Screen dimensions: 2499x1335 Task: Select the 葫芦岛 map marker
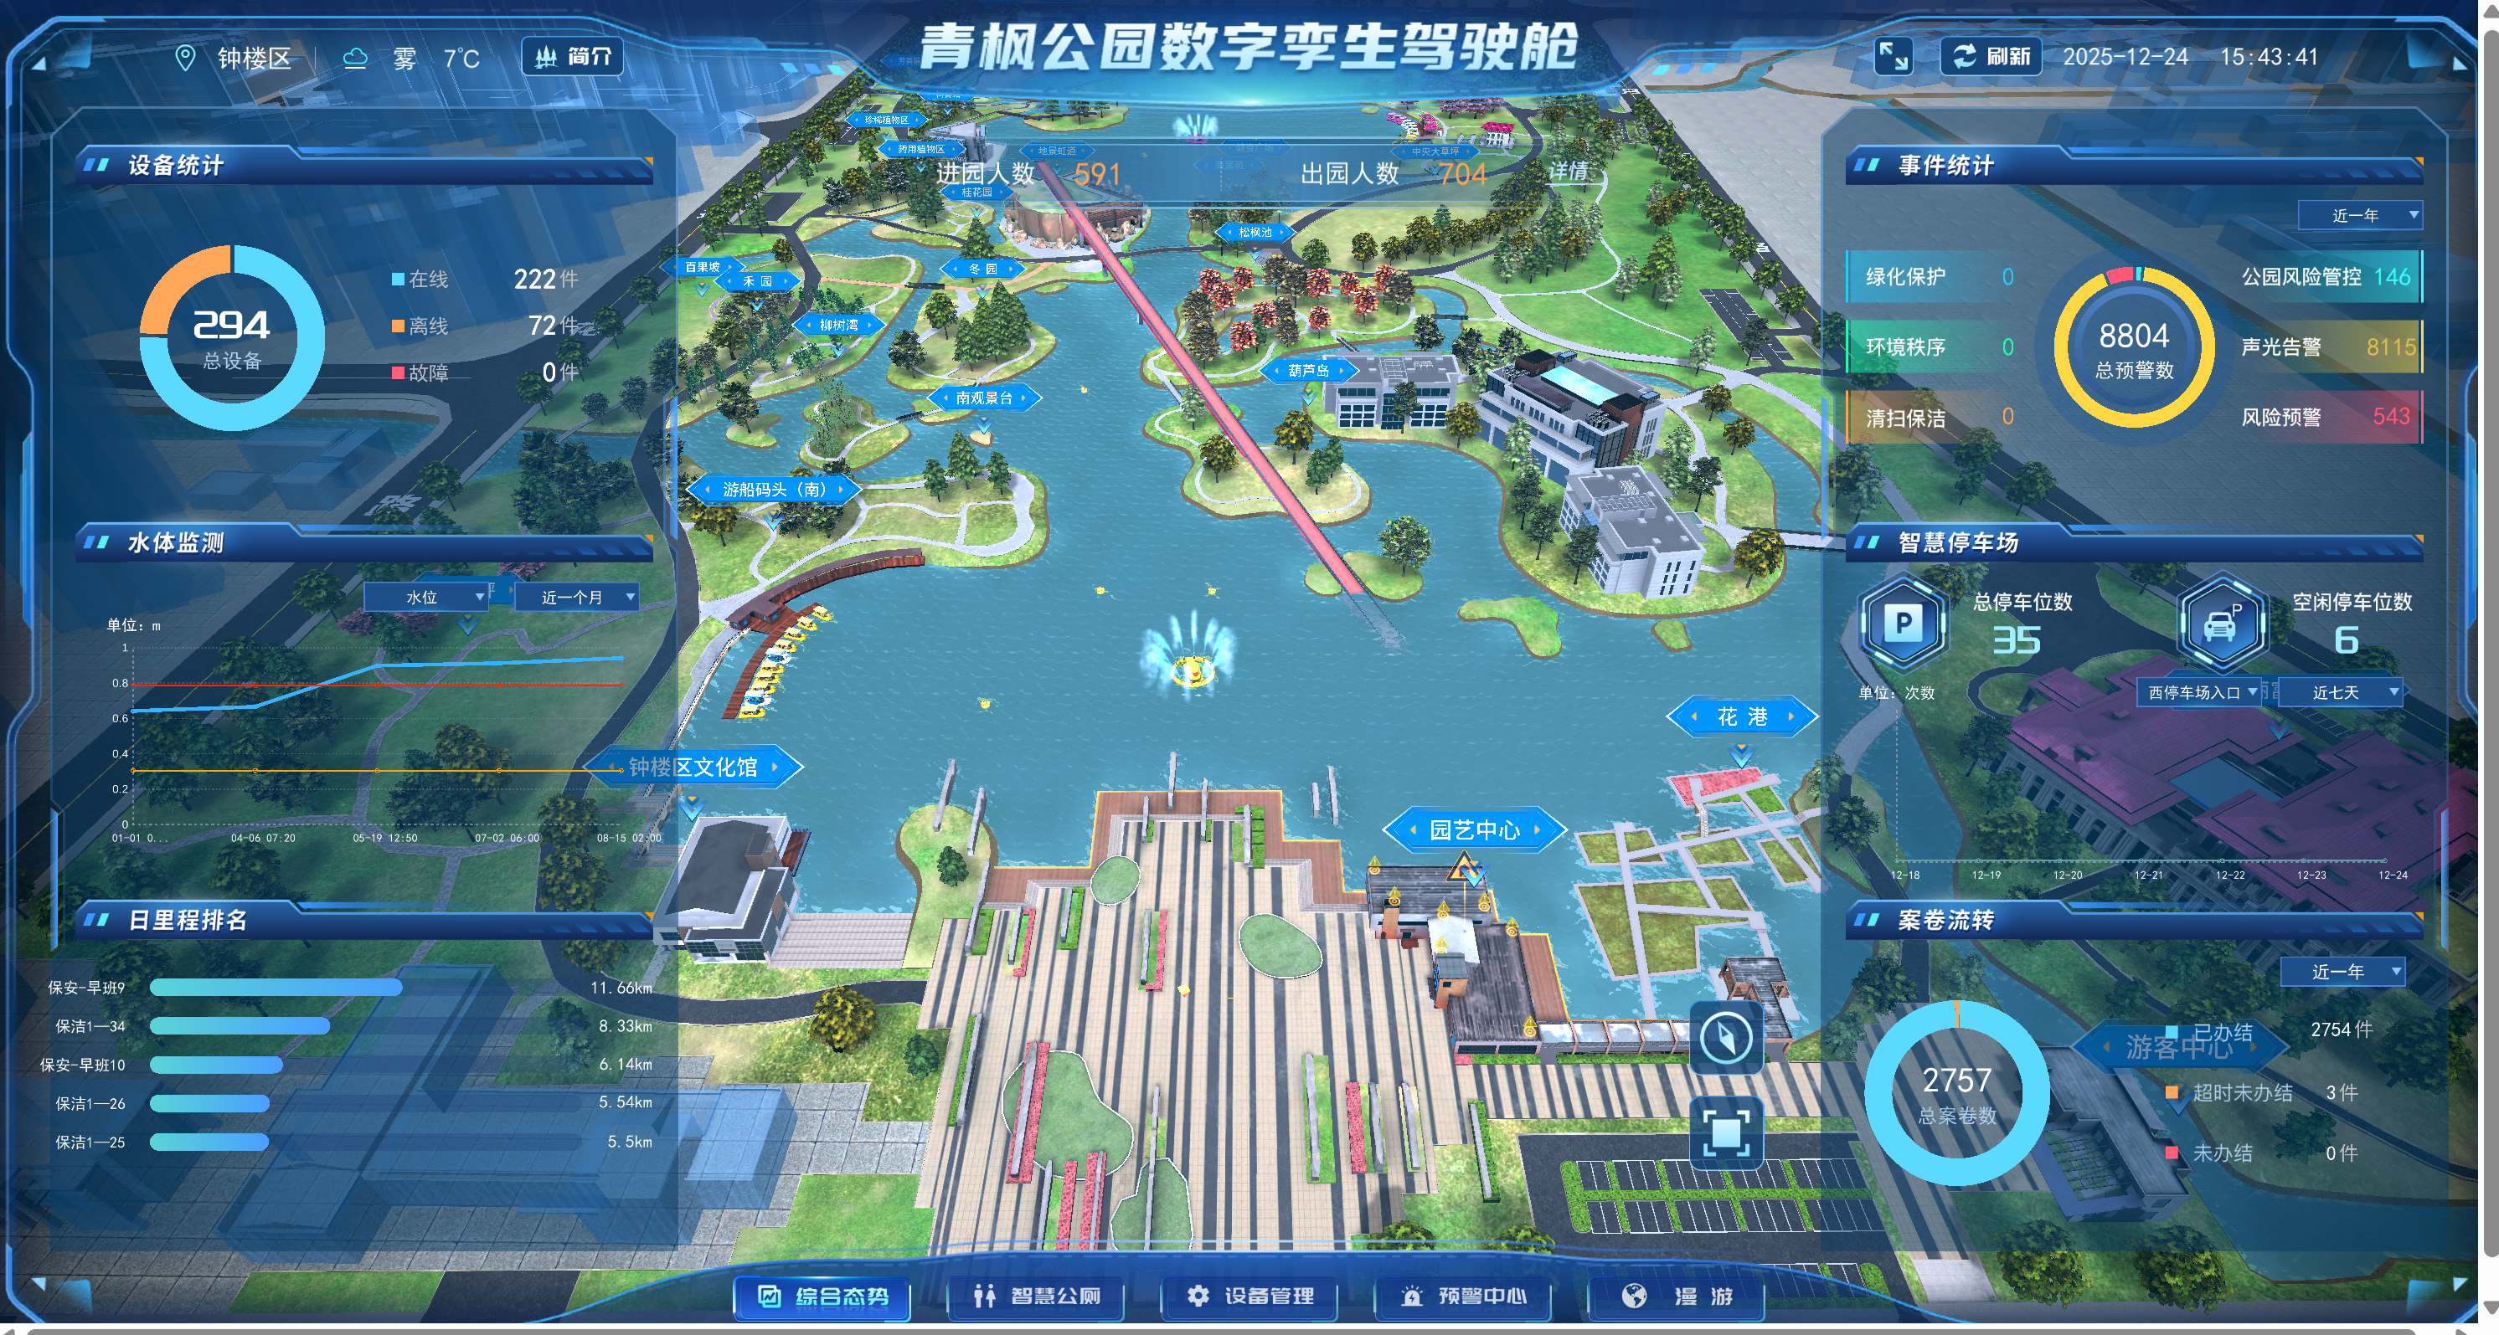pyautogui.click(x=1308, y=370)
